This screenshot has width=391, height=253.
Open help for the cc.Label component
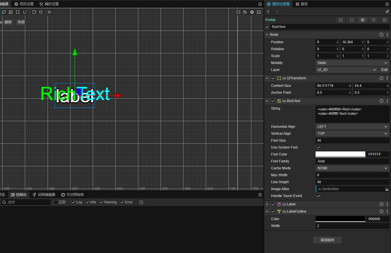click(381, 204)
